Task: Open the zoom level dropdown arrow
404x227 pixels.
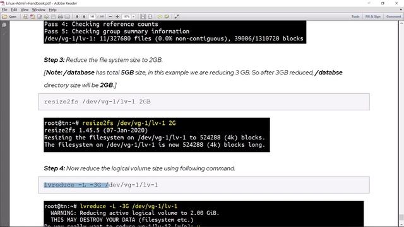Action: point(133,17)
